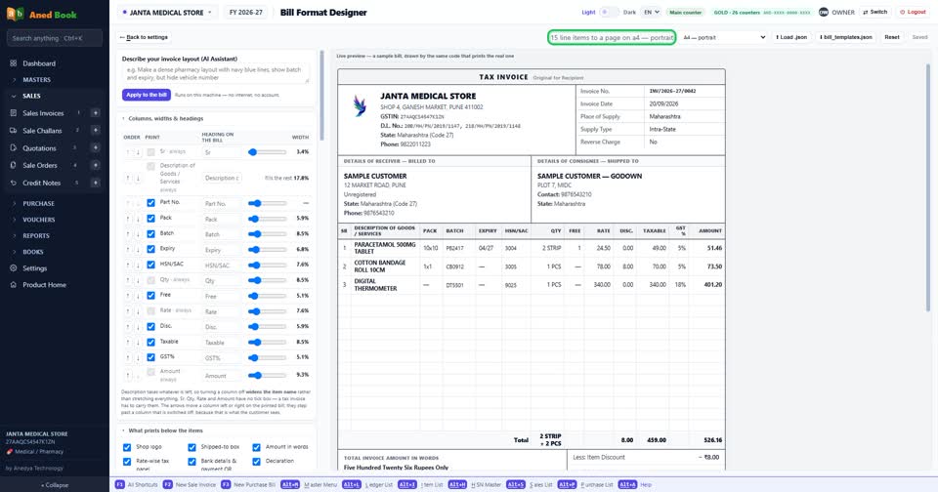Click New Purchase Bill in bottom bar
This screenshot has width=938, height=492.
point(248,485)
